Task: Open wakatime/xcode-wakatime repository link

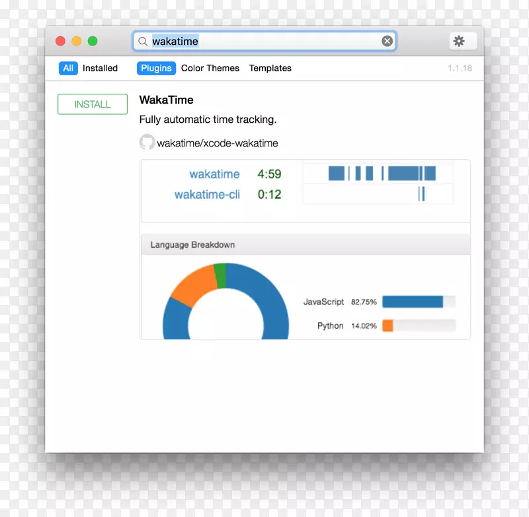Action: [x=217, y=143]
